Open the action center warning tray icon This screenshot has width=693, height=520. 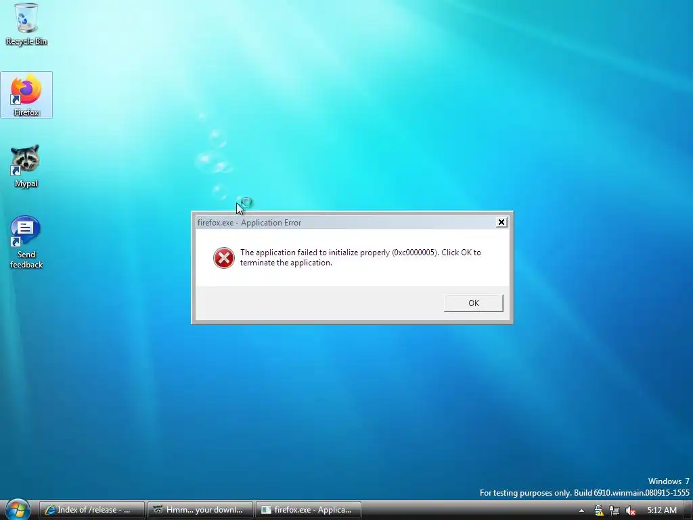598,511
